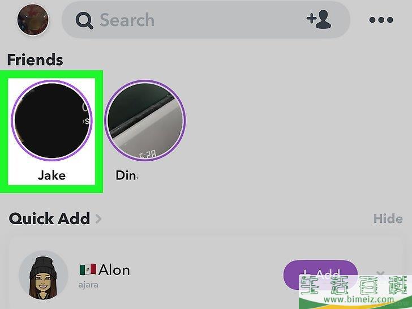
Task: Select the Alon display name
Action: [x=114, y=270]
